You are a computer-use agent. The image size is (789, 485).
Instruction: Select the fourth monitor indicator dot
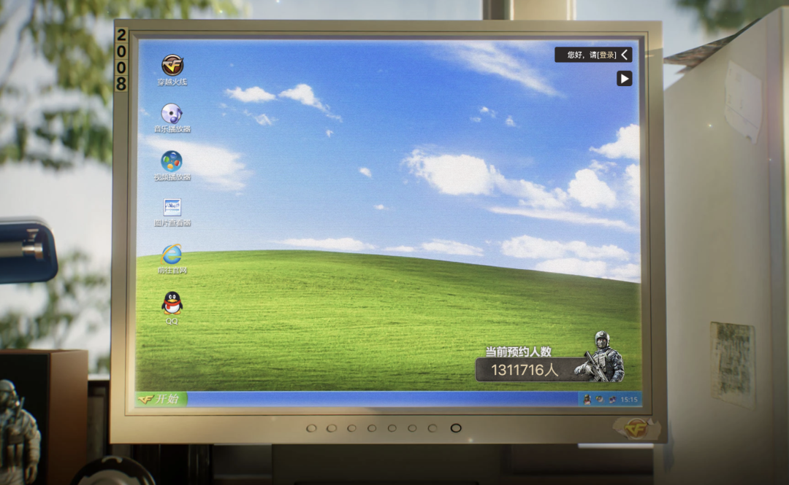point(372,428)
